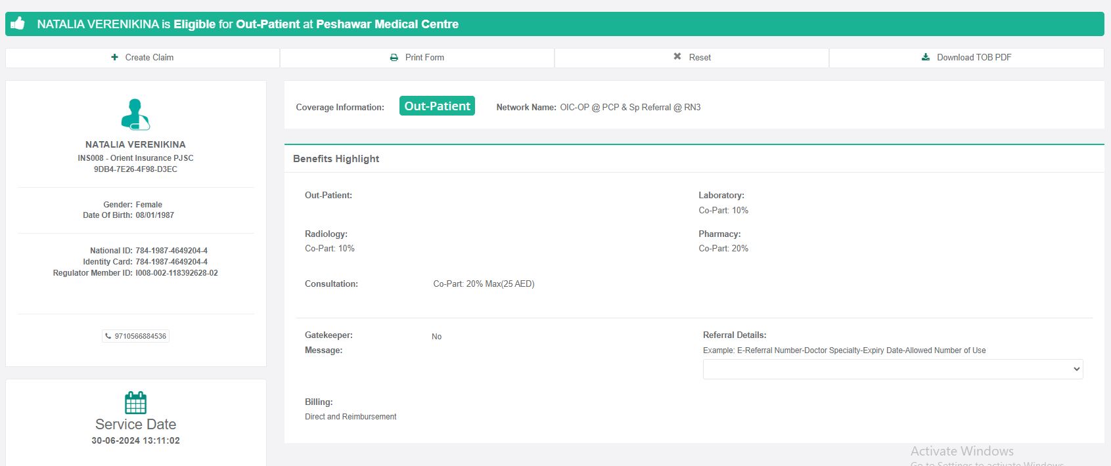Image resolution: width=1111 pixels, height=466 pixels.
Task: Click the phone number 9710566884536 badge
Action: 140,336
